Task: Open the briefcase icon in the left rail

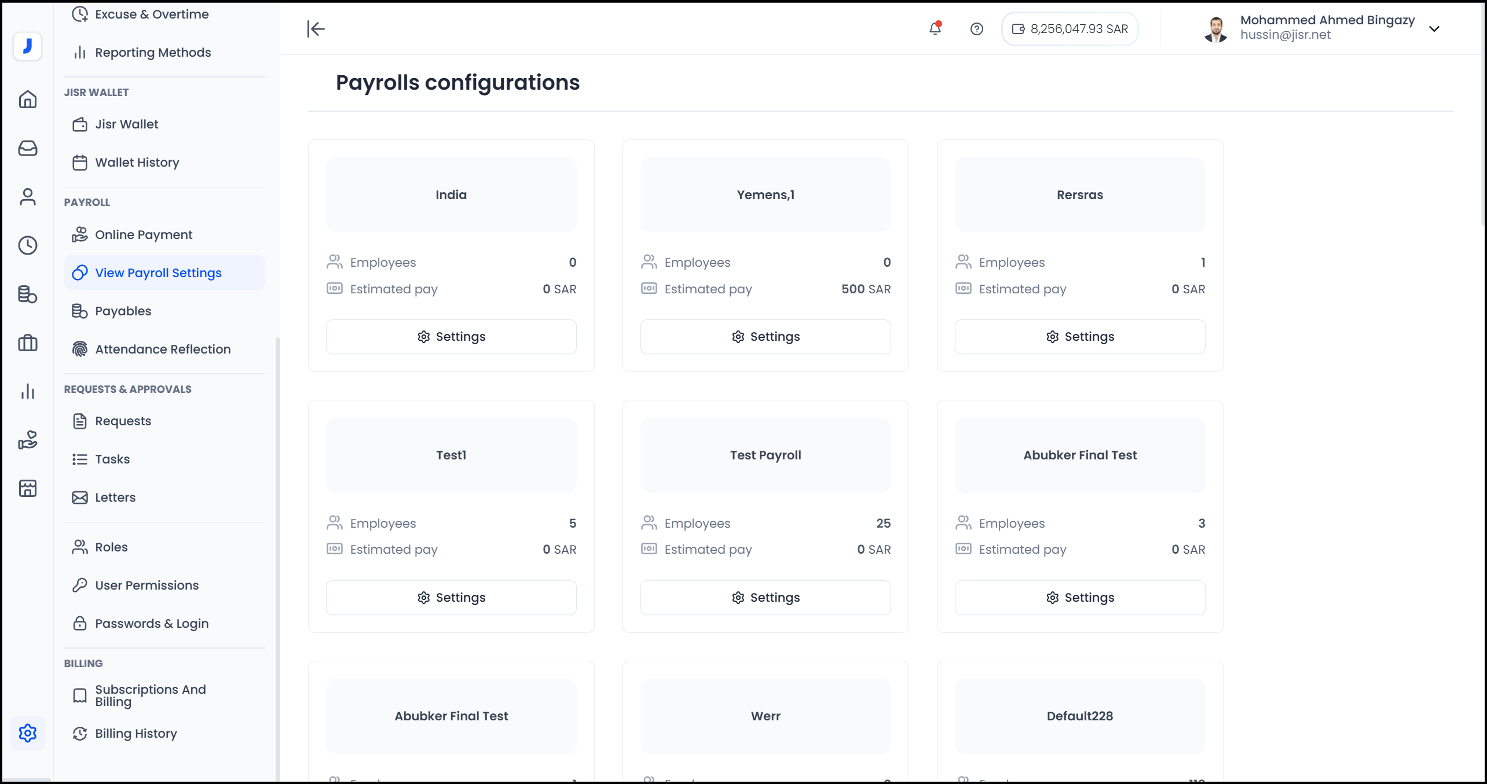Action: click(28, 343)
